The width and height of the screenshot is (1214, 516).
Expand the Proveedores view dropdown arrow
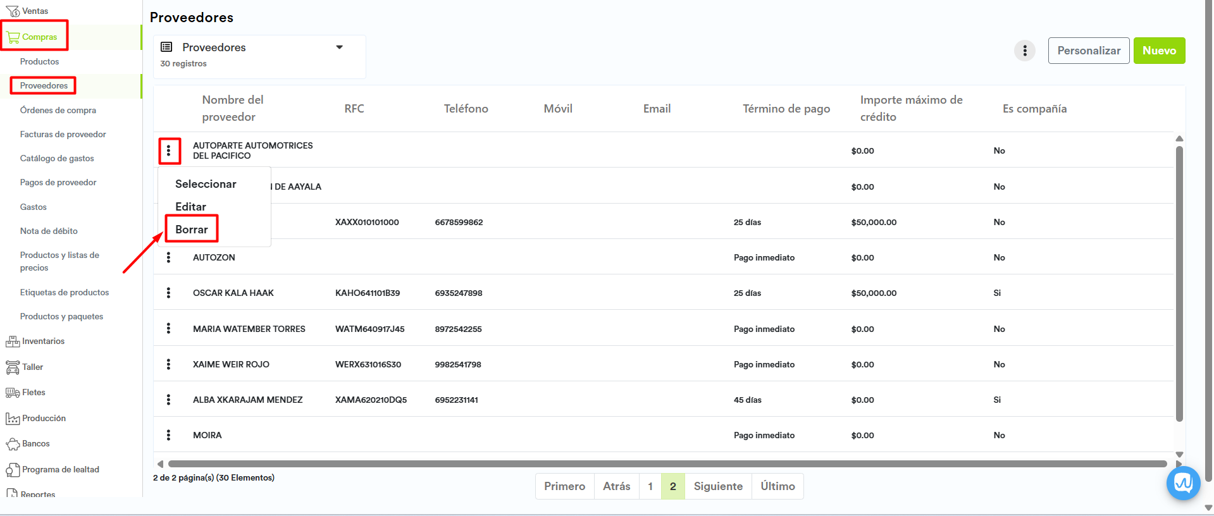(339, 47)
